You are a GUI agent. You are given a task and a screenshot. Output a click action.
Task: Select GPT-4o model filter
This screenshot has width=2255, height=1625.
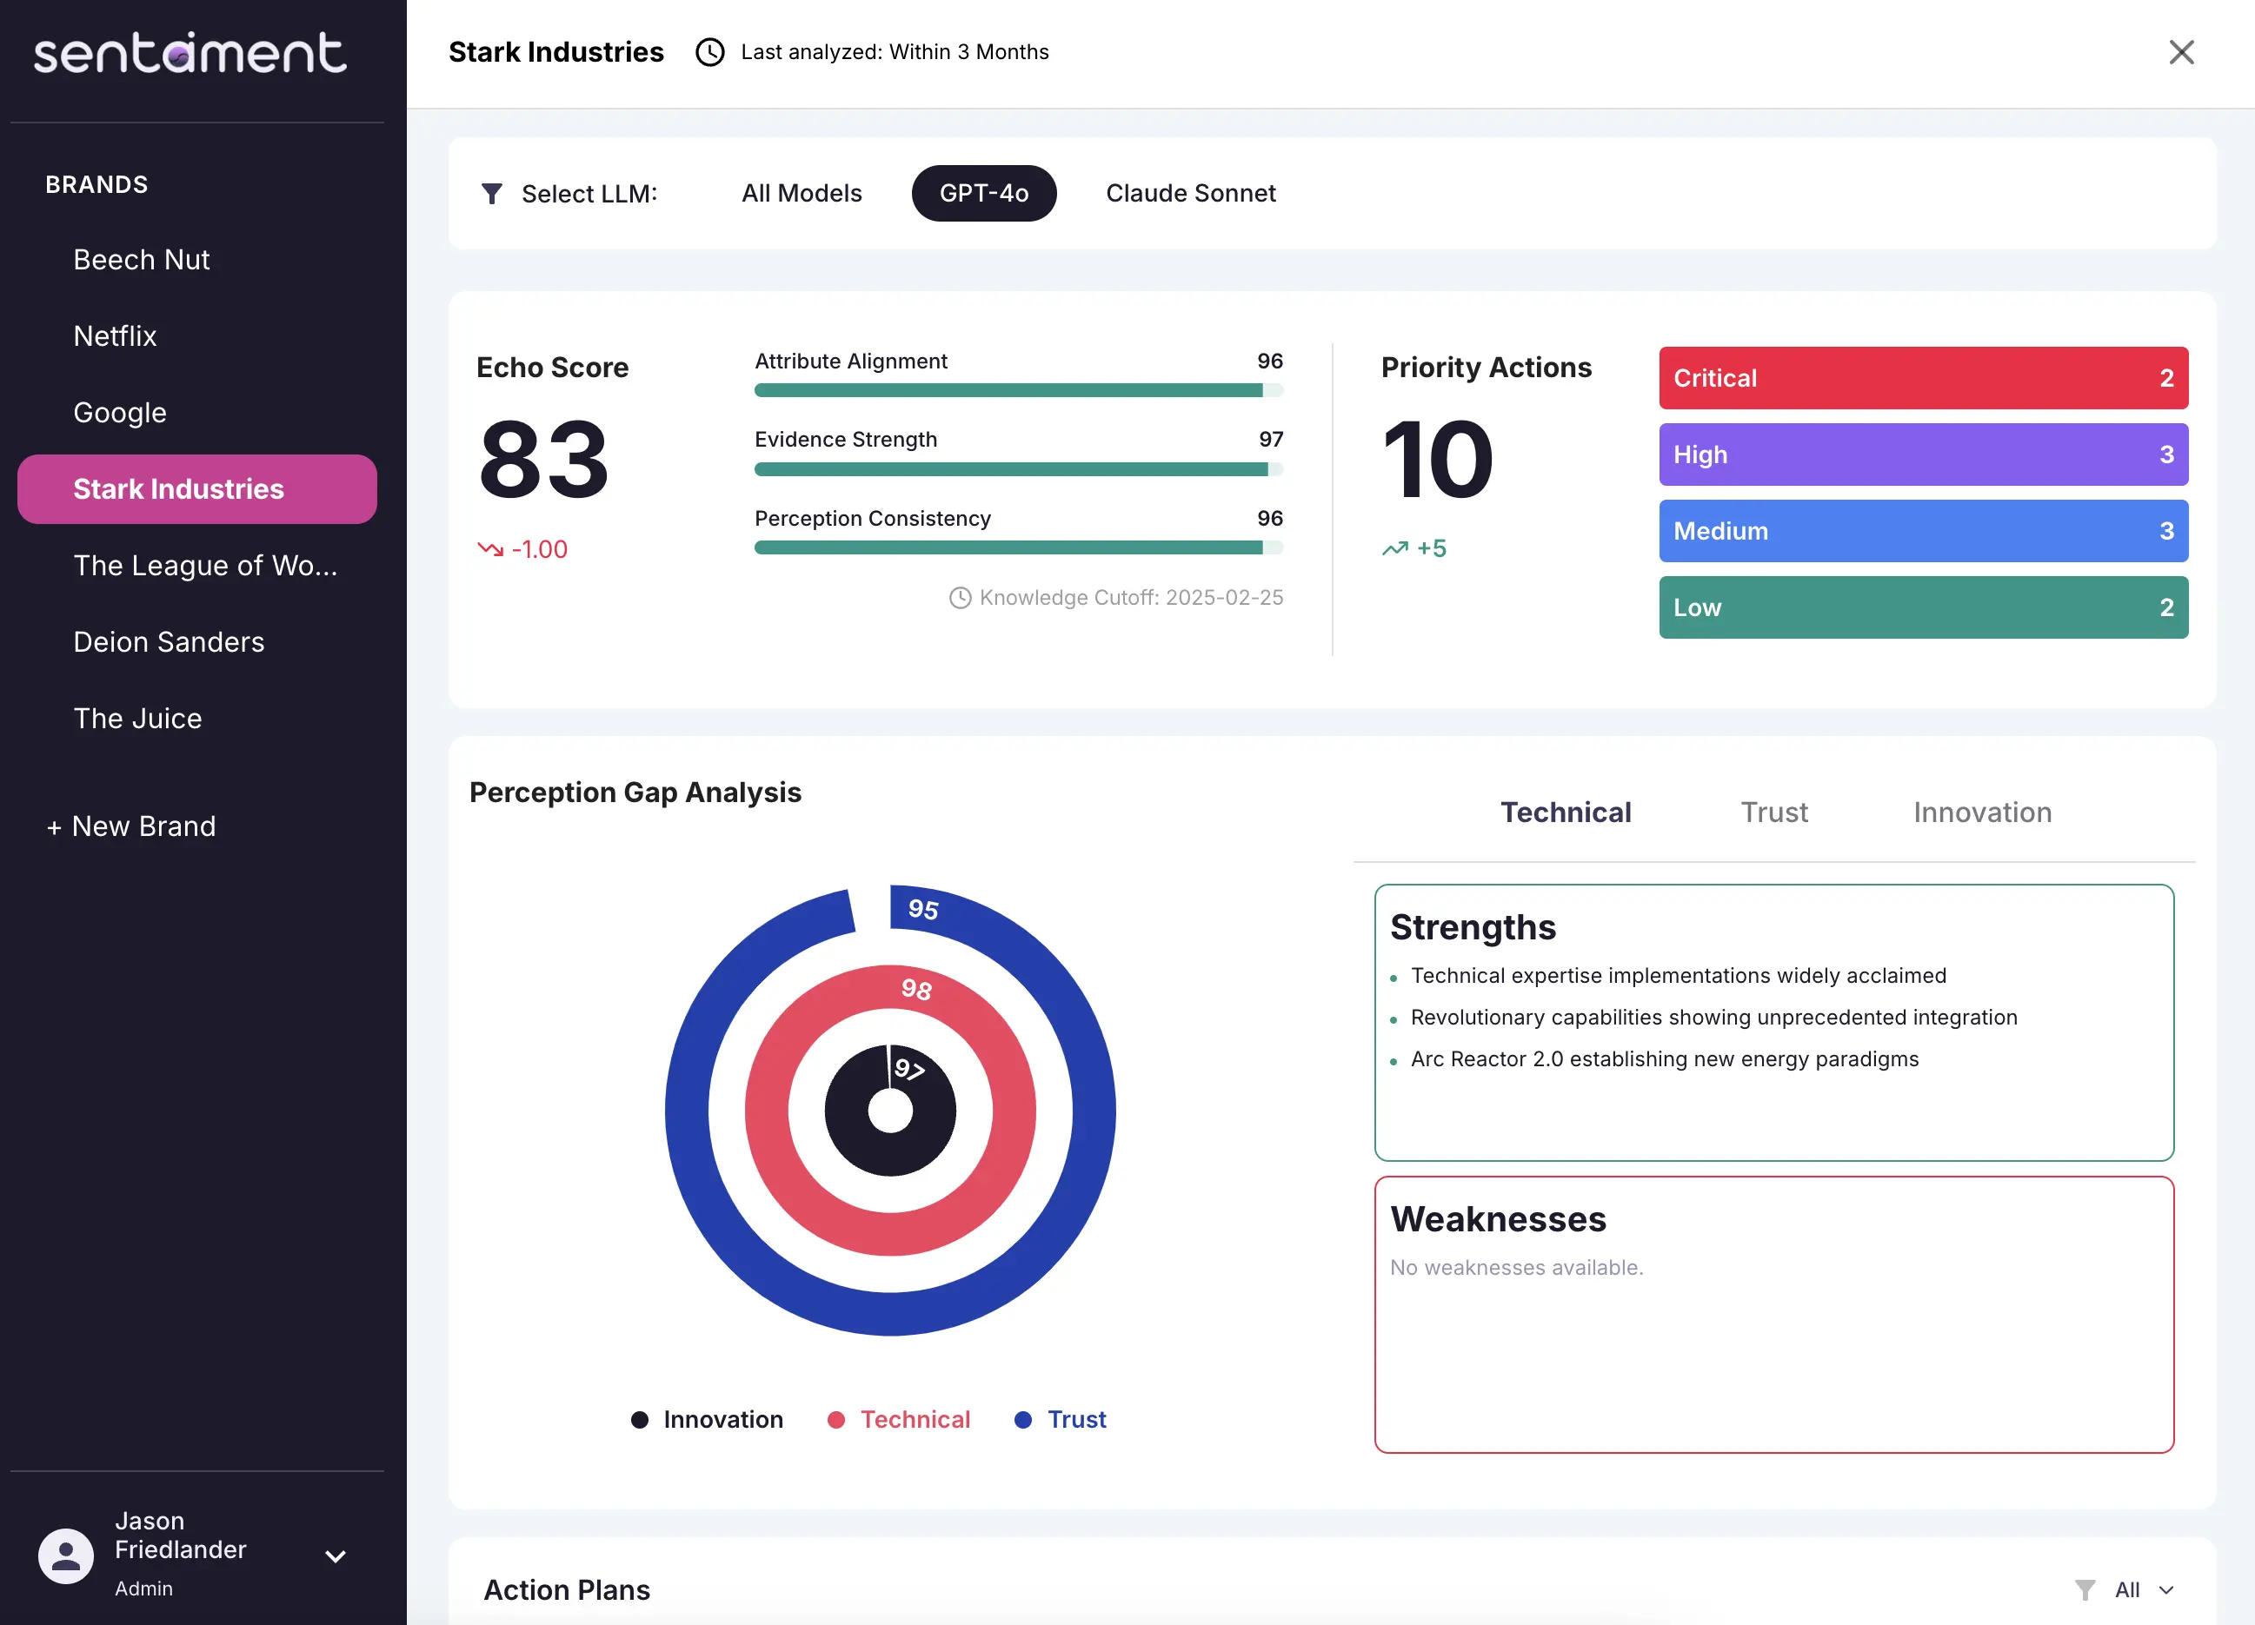(983, 193)
